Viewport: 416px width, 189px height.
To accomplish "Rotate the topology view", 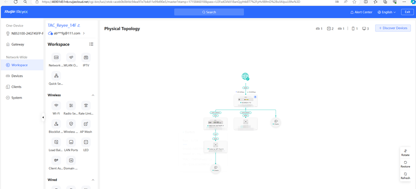I will tap(405, 152).
